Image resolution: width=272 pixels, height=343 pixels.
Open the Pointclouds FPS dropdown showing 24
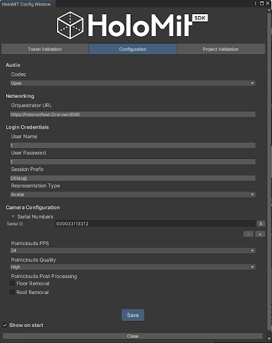[133, 251]
